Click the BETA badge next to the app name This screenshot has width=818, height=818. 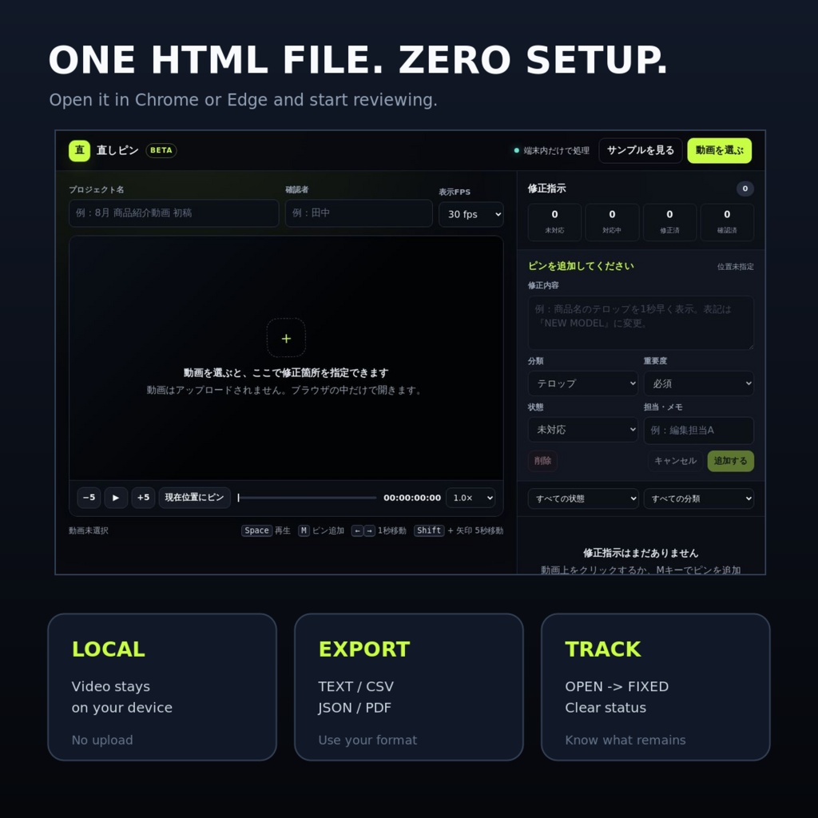tap(161, 150)
